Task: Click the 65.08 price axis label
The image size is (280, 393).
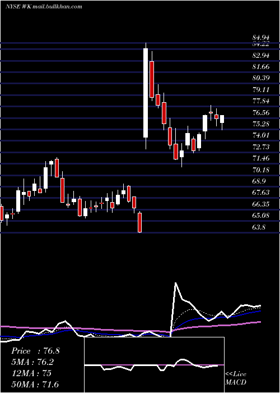Action: coord(261,215)
